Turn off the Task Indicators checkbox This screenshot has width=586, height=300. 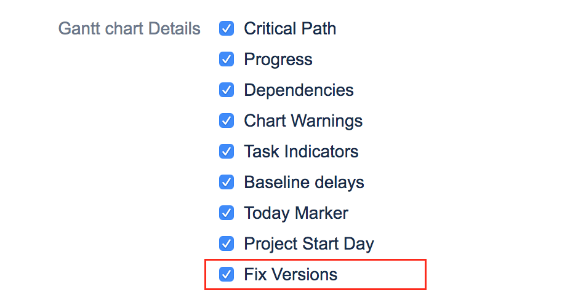pyautogui.click(x=227, y=151)
